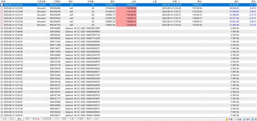Click the tester icon next to VPS
Screen dimensions: 257x121
point(253,119)
